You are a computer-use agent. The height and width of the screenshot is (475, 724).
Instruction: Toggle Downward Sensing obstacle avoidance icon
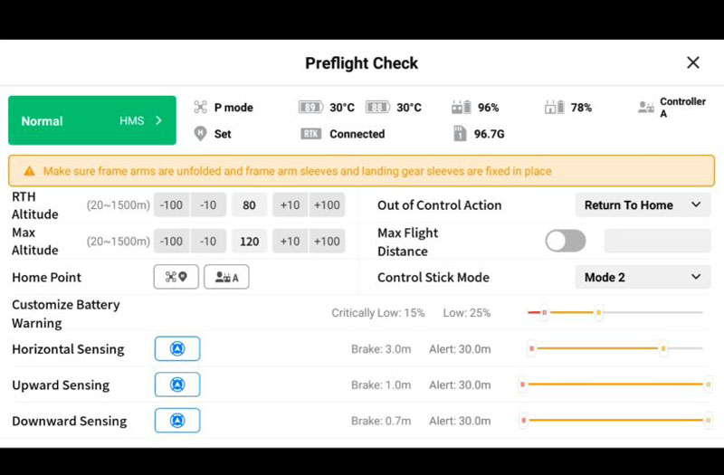(x=177, y=421)
